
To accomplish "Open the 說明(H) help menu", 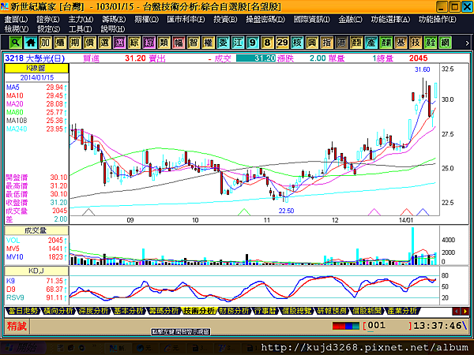I will click(x=113, y=29).
